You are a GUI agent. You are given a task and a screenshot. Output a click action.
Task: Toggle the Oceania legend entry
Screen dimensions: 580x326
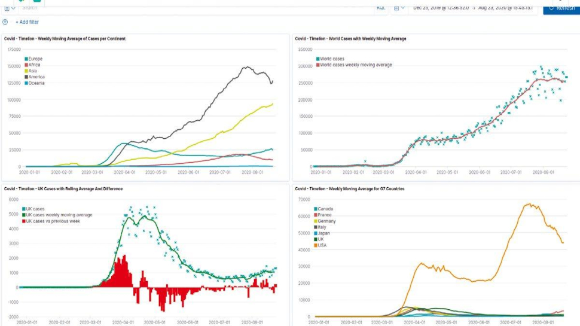click(x=35, y=83)
